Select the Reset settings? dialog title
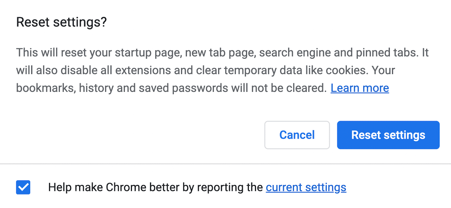451x208 pixels. 62,22
